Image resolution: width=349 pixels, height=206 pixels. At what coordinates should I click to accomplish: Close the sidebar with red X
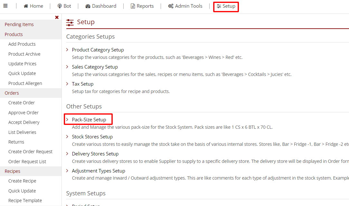point(57,17)
